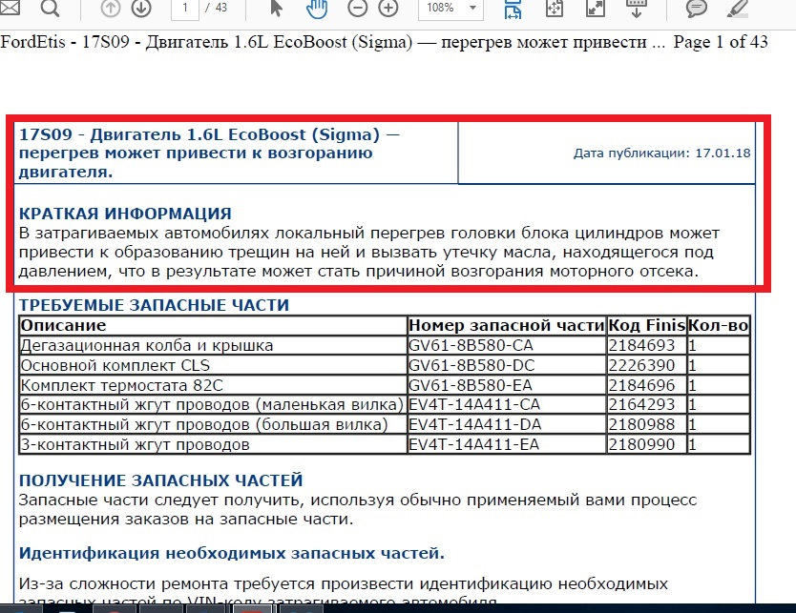Click Finis code 2180988
This screenshot has width=796, height=613.
point(641,424)
